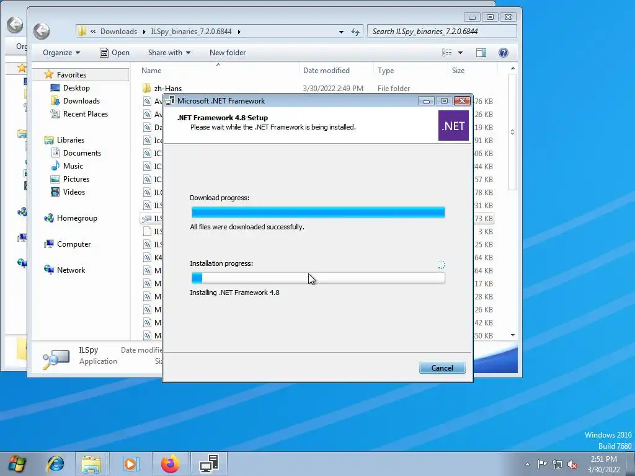Click scrollbar down arrow in file list
The width and height of the screenshot is (635, 476).
coord(513,335)
